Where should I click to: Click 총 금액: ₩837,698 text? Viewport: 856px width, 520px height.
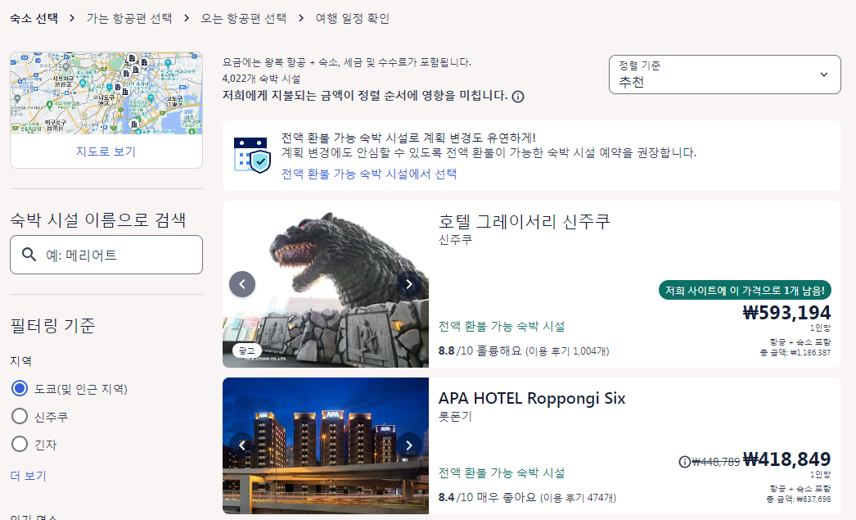798,500
